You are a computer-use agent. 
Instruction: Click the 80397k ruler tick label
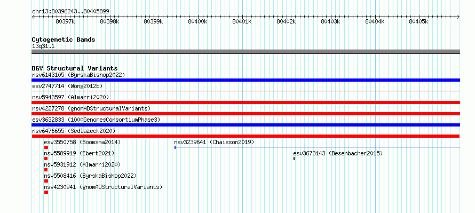click(x=66, y=21)
